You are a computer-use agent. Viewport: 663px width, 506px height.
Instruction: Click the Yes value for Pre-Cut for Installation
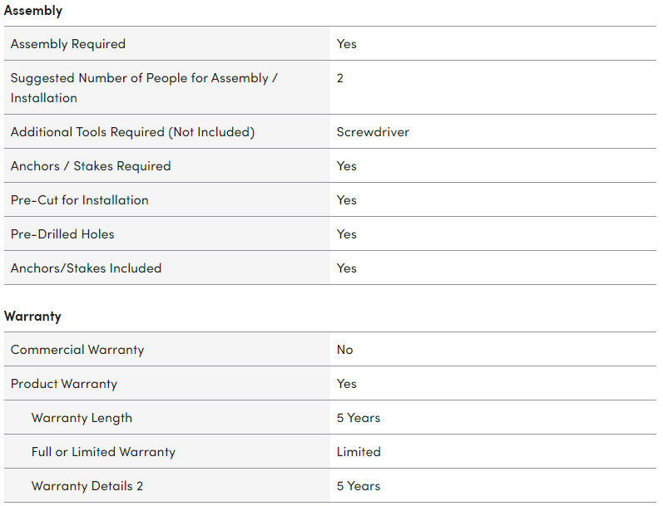click(347, 199)
